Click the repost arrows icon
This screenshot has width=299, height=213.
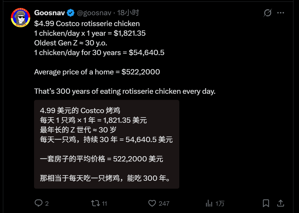coord(95,203)
